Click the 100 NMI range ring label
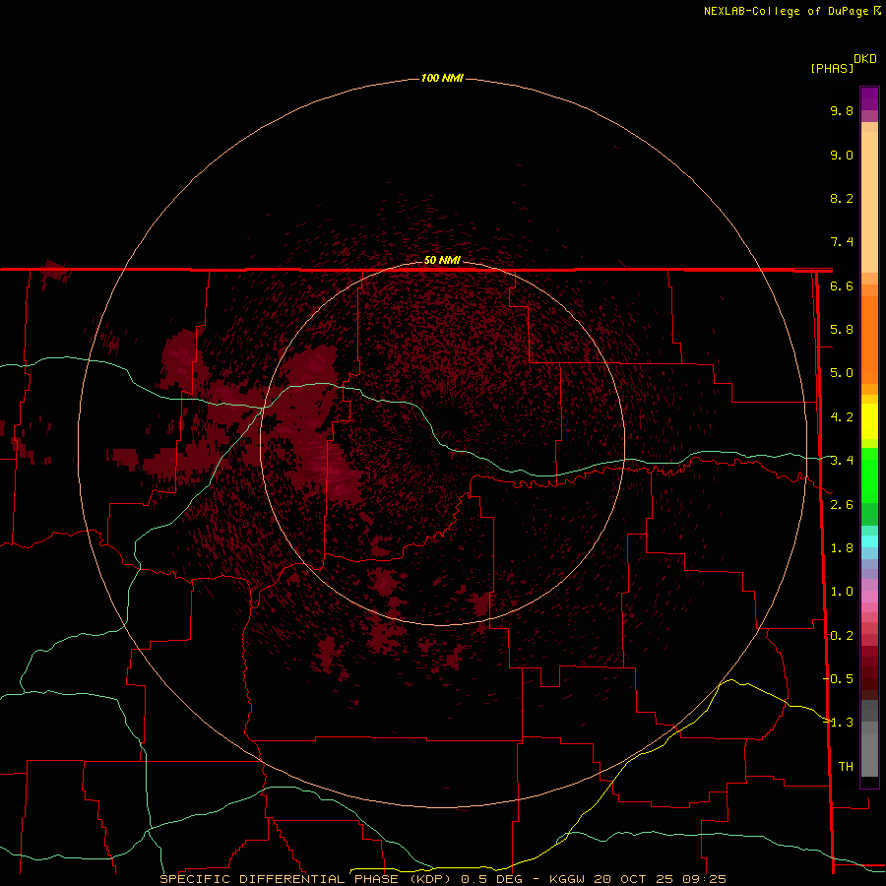Screen dimensions: 886x886 coord(442,78)
